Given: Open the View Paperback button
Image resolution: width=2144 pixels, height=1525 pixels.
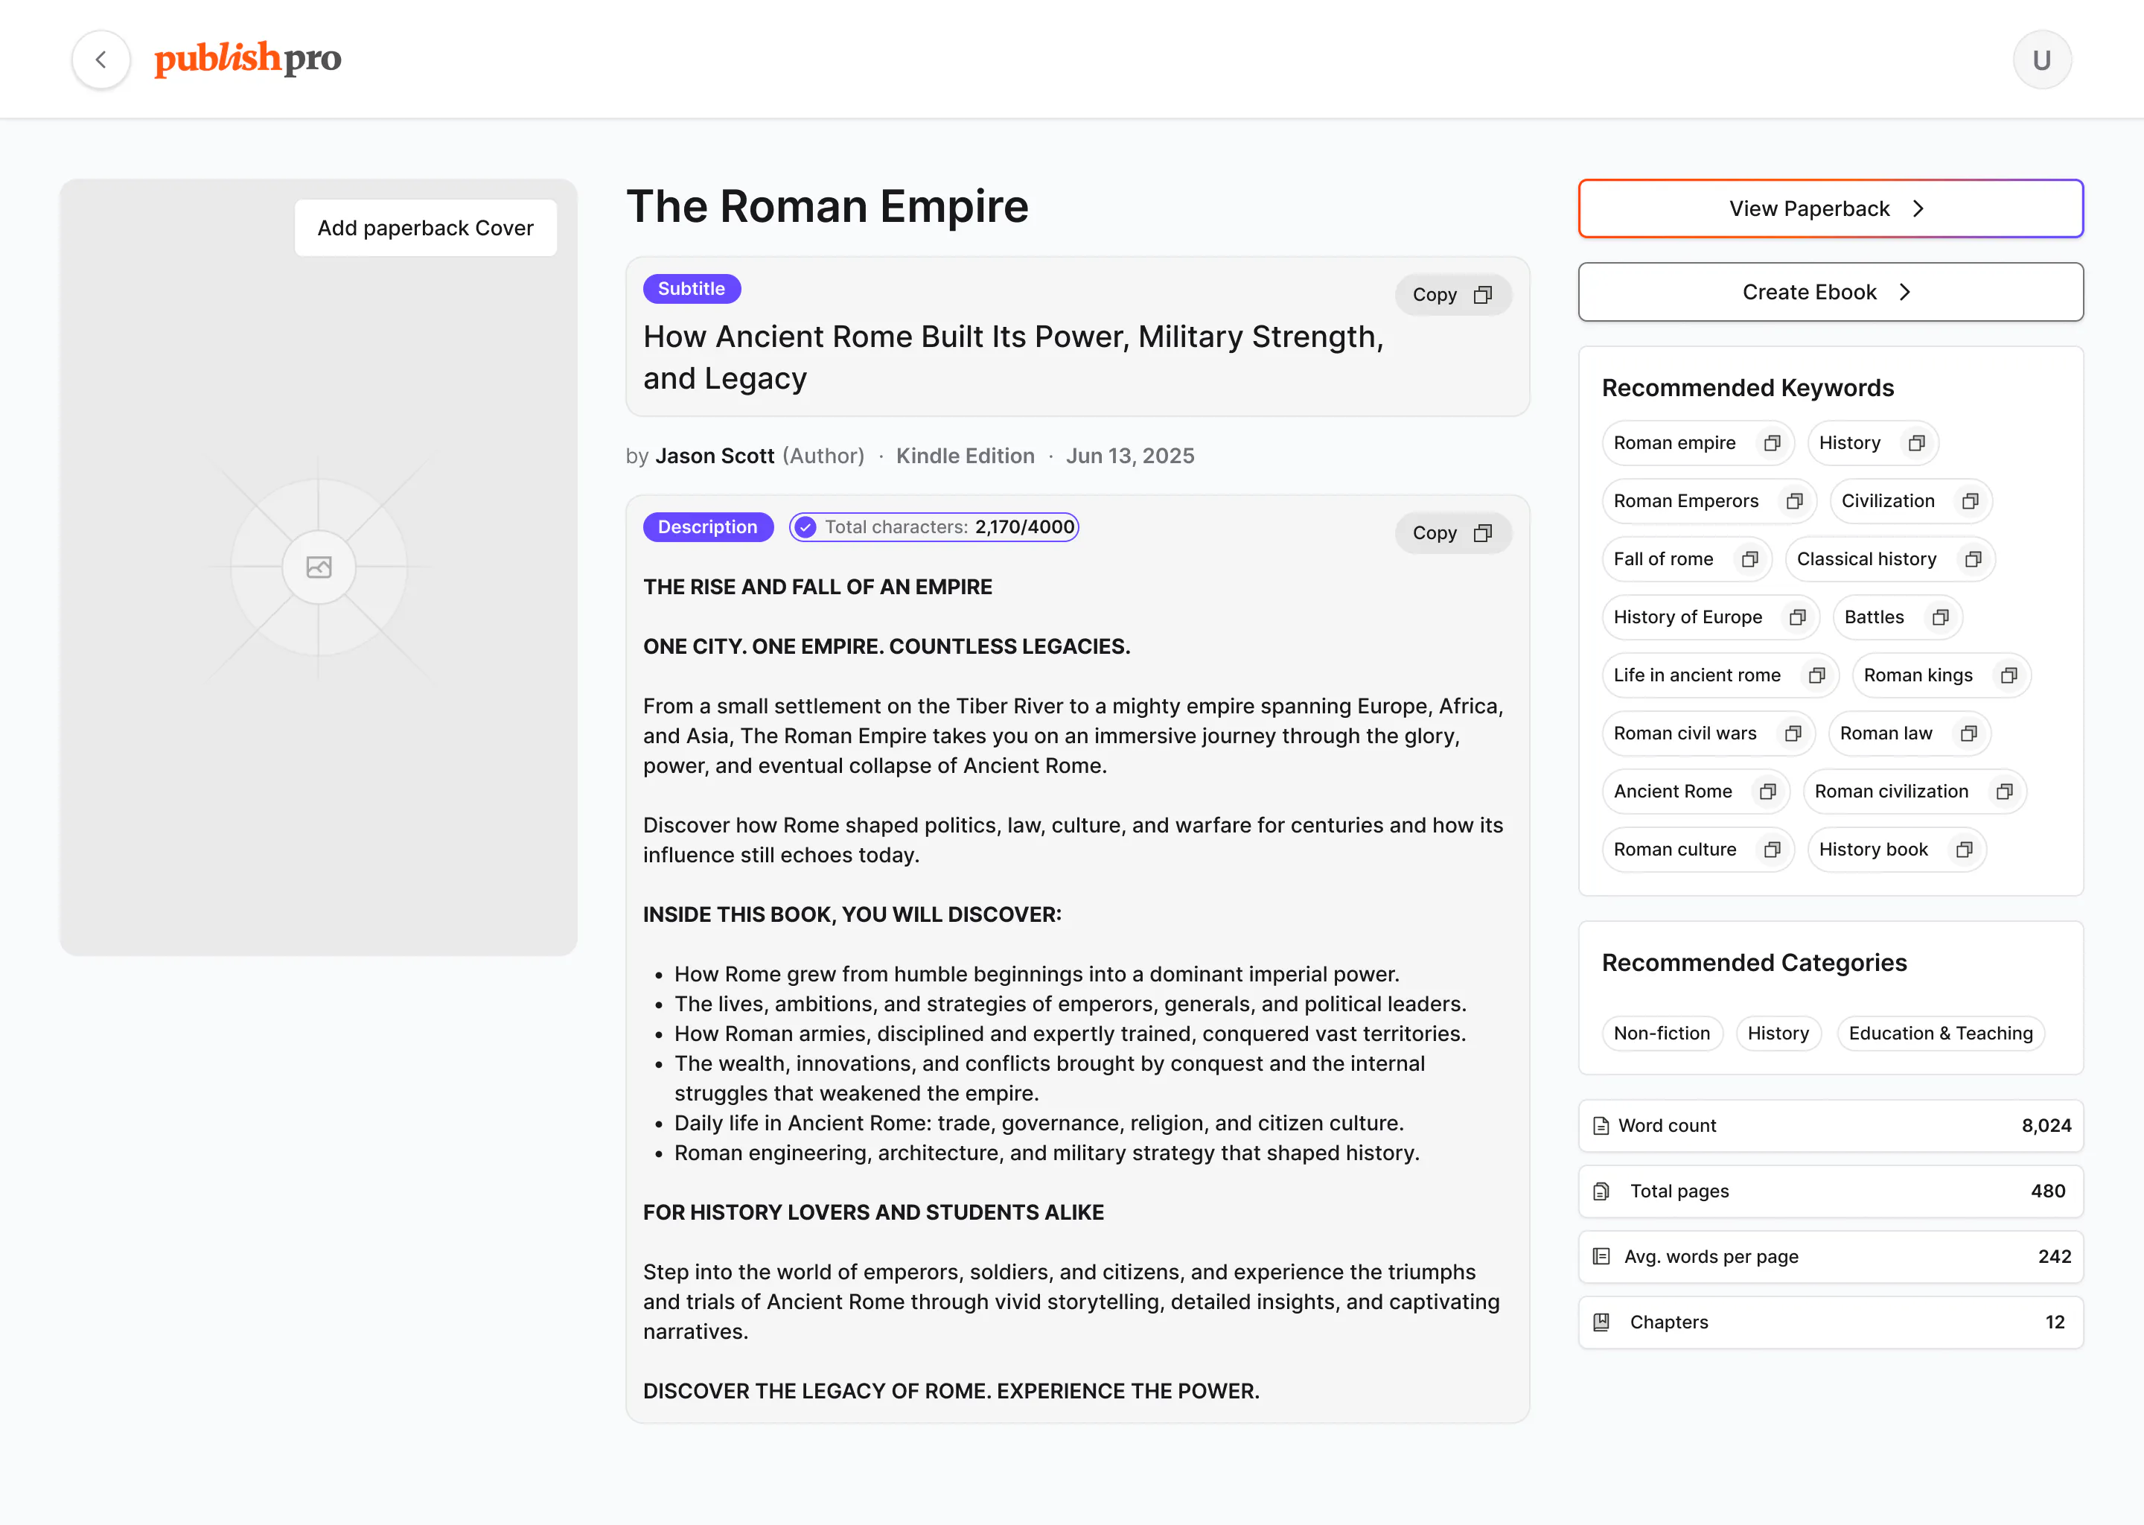Looking at the screenshot, I should 1830,208.
